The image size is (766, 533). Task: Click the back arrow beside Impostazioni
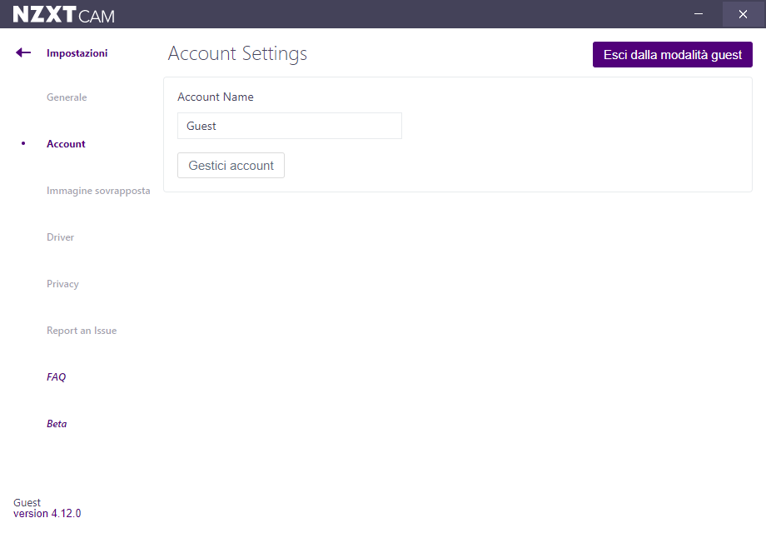pyautogui.click(x=23, y=53)
